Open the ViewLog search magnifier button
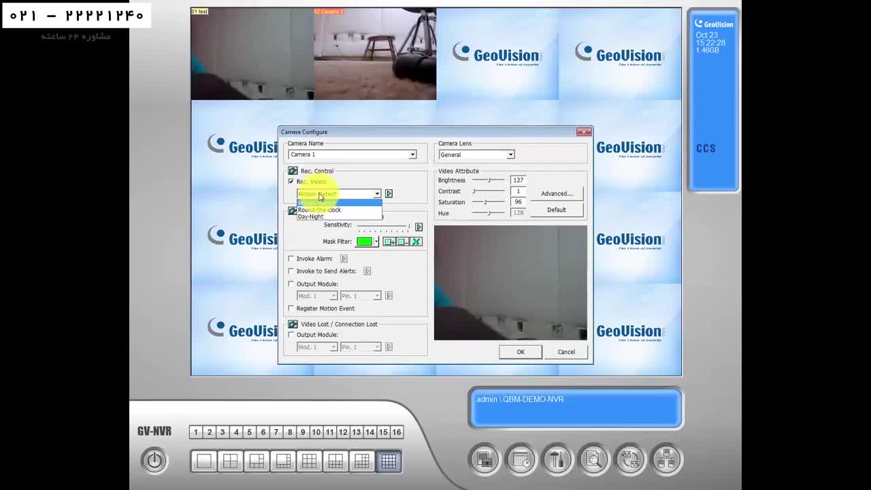 [x=593, y=460]
